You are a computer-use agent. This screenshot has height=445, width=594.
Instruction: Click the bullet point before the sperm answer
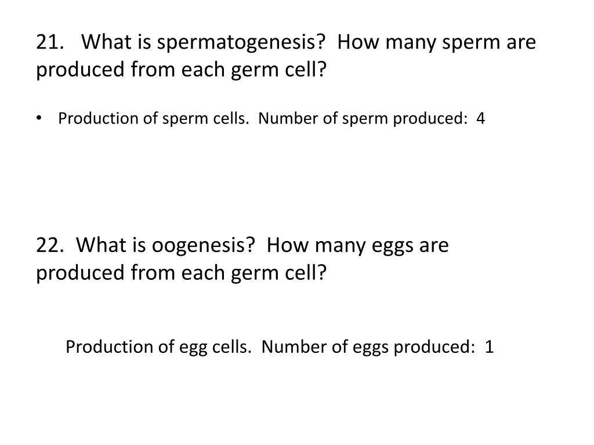tap(38, 118)
